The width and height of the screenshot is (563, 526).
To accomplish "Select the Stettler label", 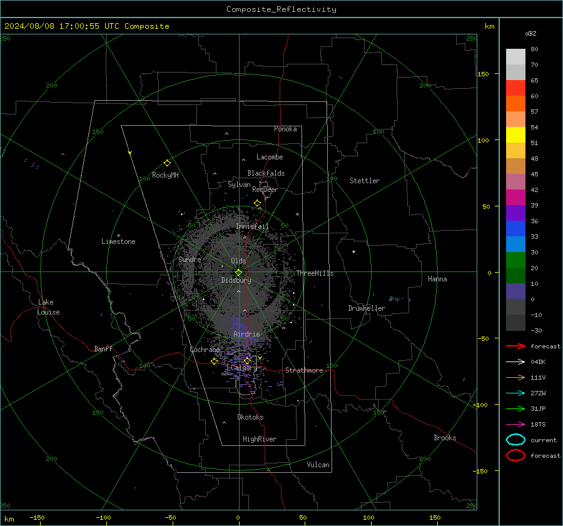I will [365, 181].
